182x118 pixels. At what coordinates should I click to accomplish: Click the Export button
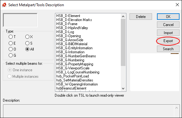(x=168, y=41)
